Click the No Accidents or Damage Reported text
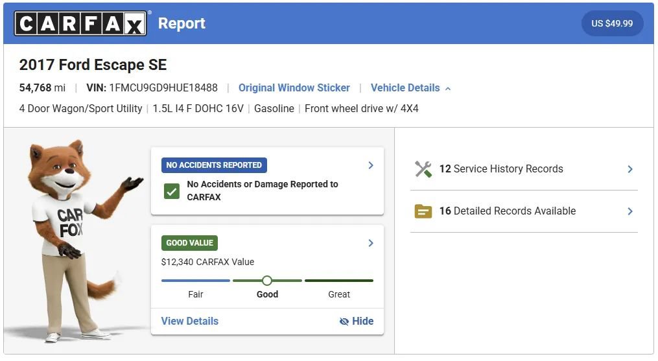658x361 pixels. pos(263,191)
